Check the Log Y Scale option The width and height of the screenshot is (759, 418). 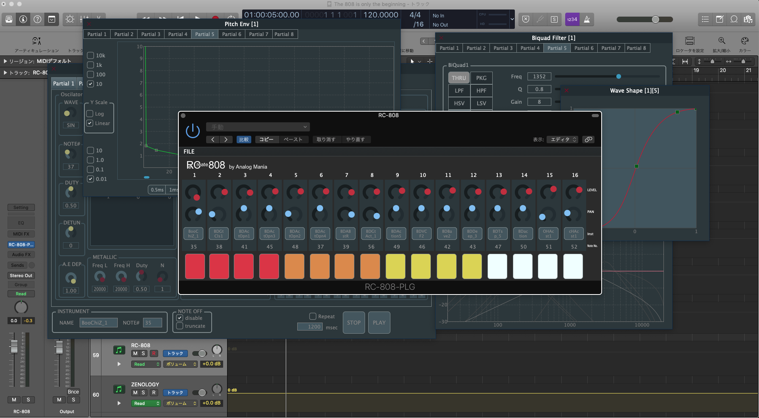90,114
